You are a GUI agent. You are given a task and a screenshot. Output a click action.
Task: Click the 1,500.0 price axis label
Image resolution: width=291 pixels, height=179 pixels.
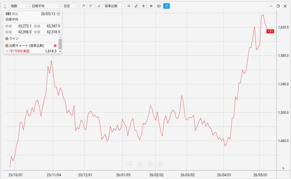(x=283, y=113)
